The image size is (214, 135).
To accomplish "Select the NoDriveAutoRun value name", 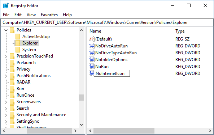I will pos(112,46).
